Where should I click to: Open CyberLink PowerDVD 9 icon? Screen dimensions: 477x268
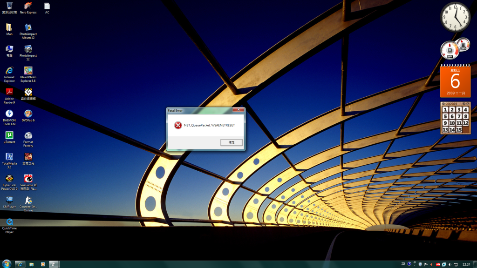[9, 178]
